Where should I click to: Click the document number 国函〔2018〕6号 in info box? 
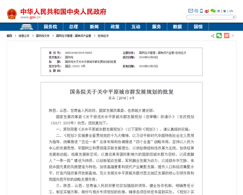(x=75, y=66)
